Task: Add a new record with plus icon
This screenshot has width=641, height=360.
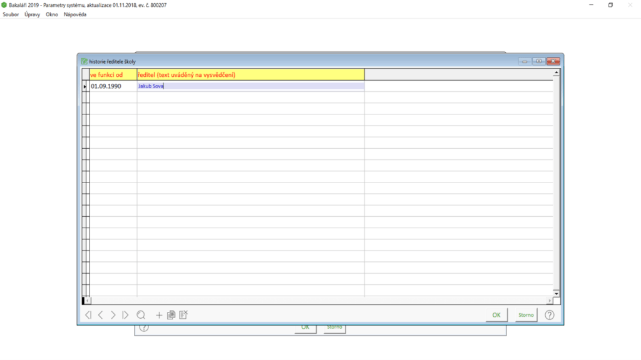Action: click(x=159, y=315)
